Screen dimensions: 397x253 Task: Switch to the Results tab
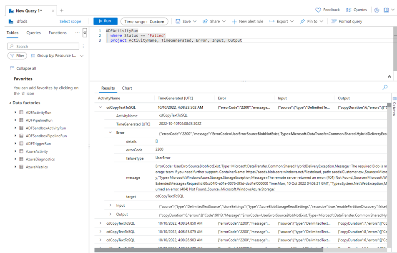tap(108, 88)
